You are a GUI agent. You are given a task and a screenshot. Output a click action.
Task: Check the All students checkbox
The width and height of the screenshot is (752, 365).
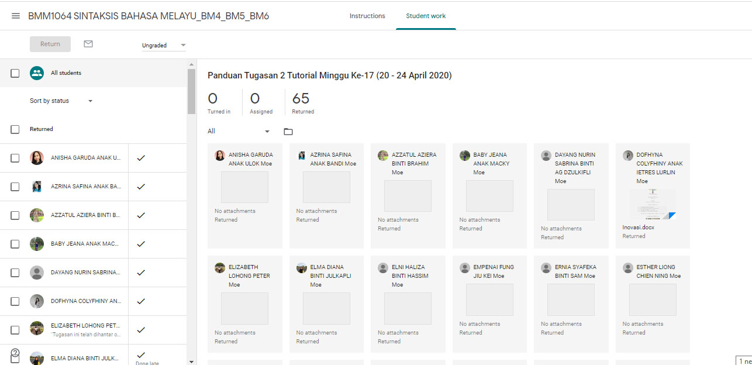(x=15, y=73)
